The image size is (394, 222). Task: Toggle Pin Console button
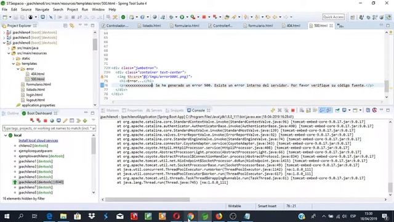(337, 110)
